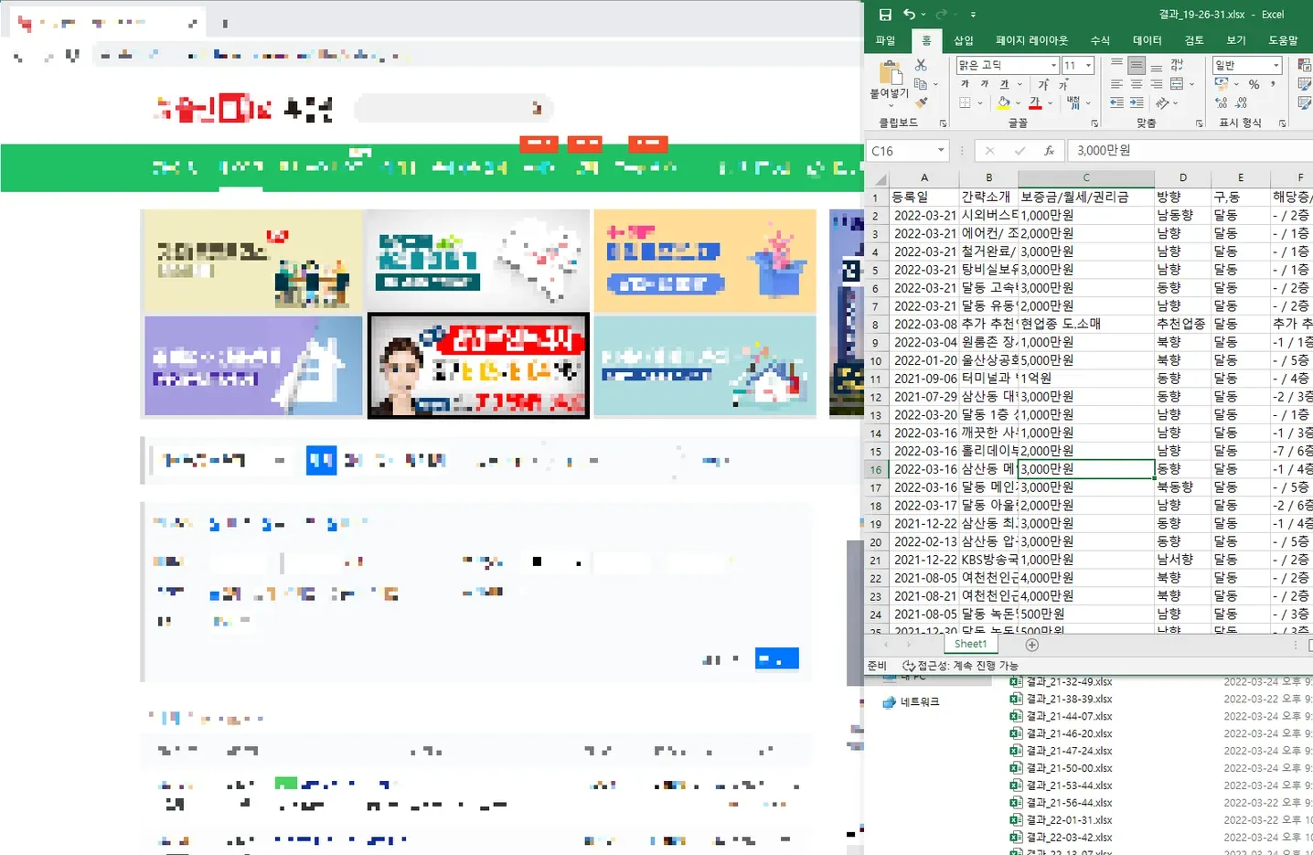Apply comma style number format
The width and height of the screenshot is (1313, 855).
click(1273, 84)
